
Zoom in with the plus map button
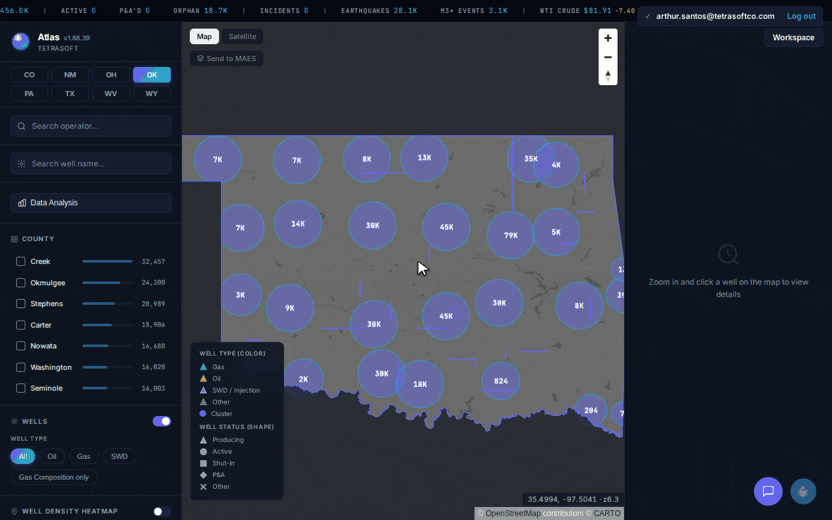click(x=608, y=38)
